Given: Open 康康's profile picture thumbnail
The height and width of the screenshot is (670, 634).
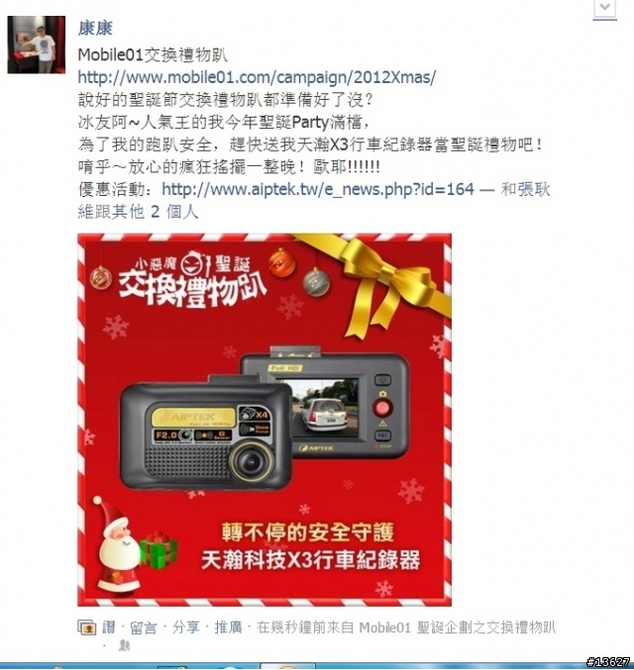Looking at the screenshot, I should click(37, 45).
